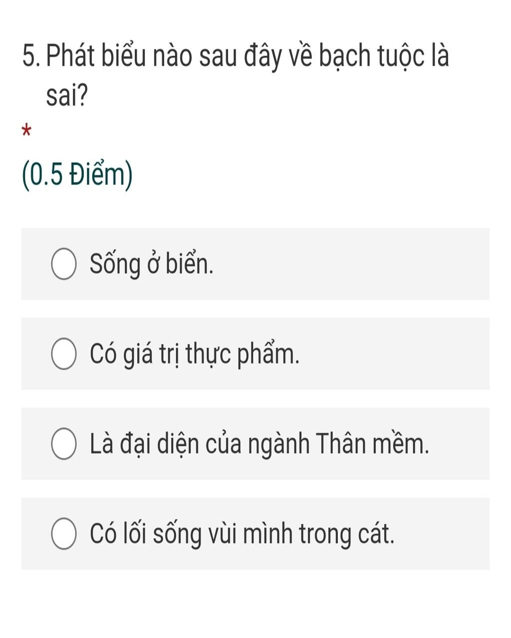Viewport: 511px width, 638px height.
Task: Click the question number '5.'
Action: [31, 56]
